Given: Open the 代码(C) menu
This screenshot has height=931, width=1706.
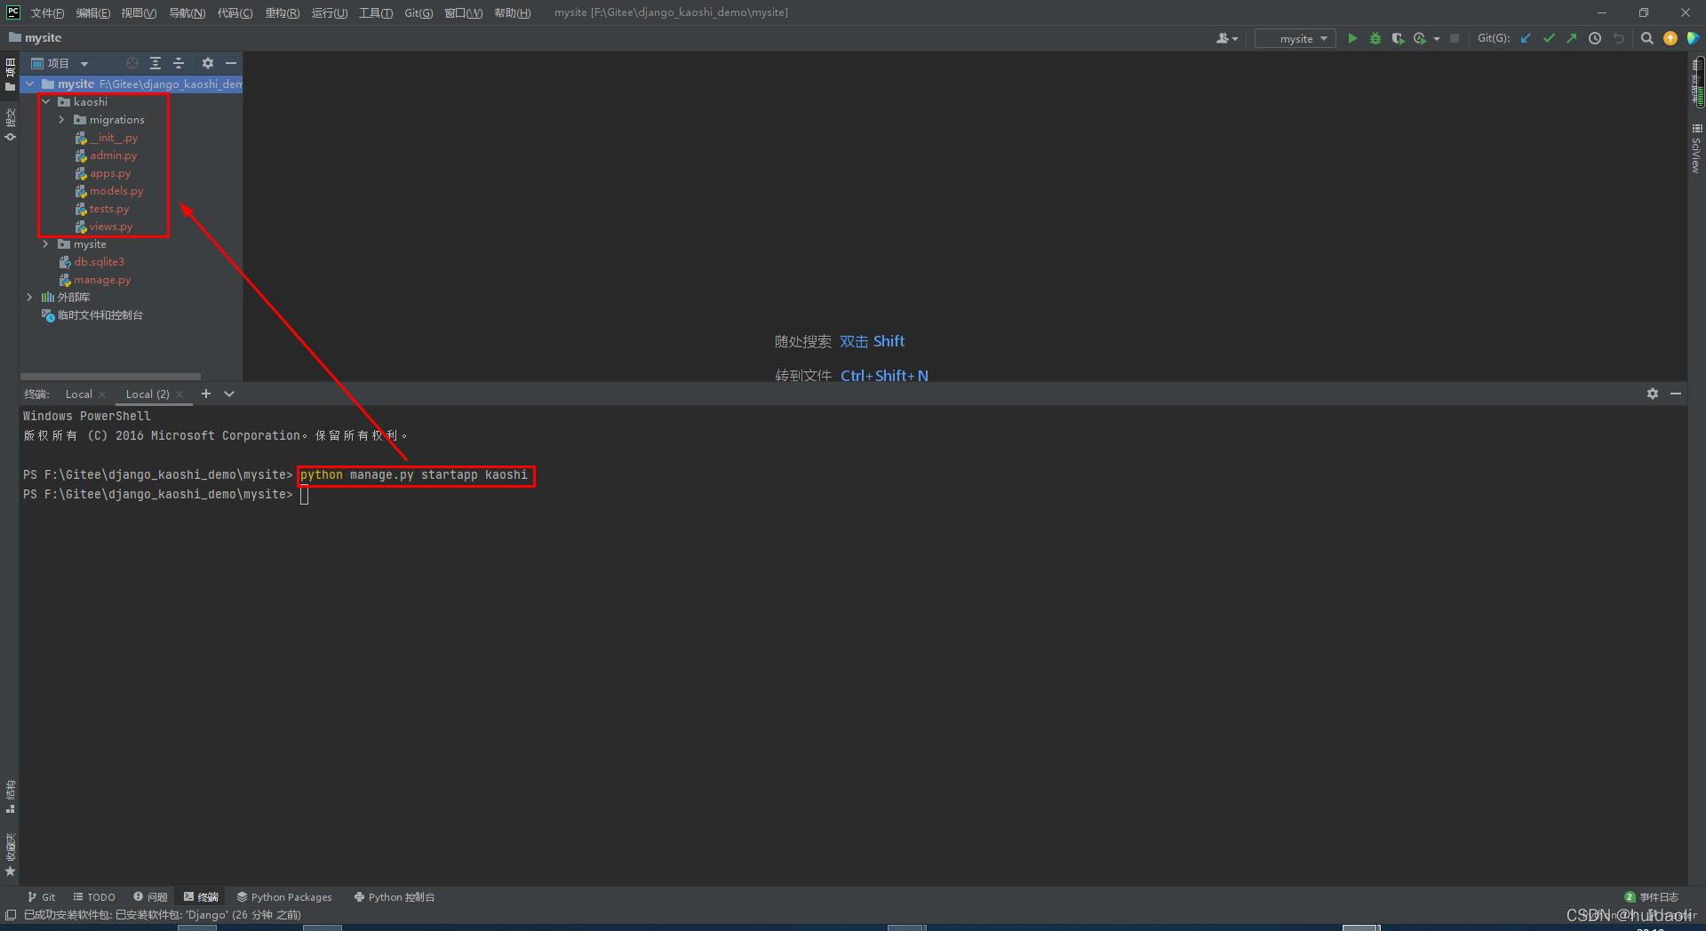Looking at the screenshot, I should [235, 12].
